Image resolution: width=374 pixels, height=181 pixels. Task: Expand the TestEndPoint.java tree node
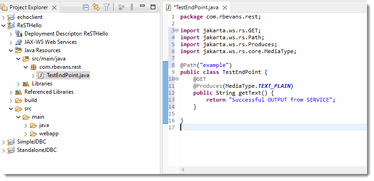click(x=33, y=76)
